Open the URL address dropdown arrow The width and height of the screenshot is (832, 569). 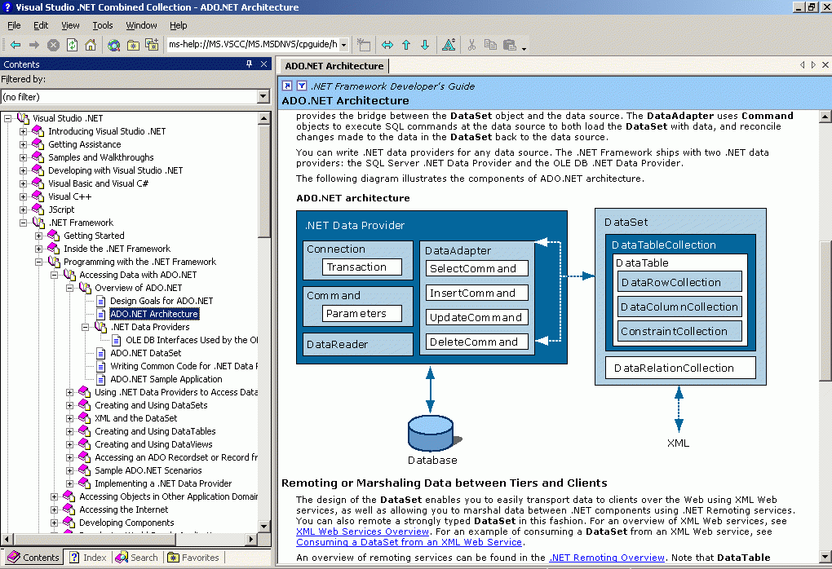click(343, 45)
